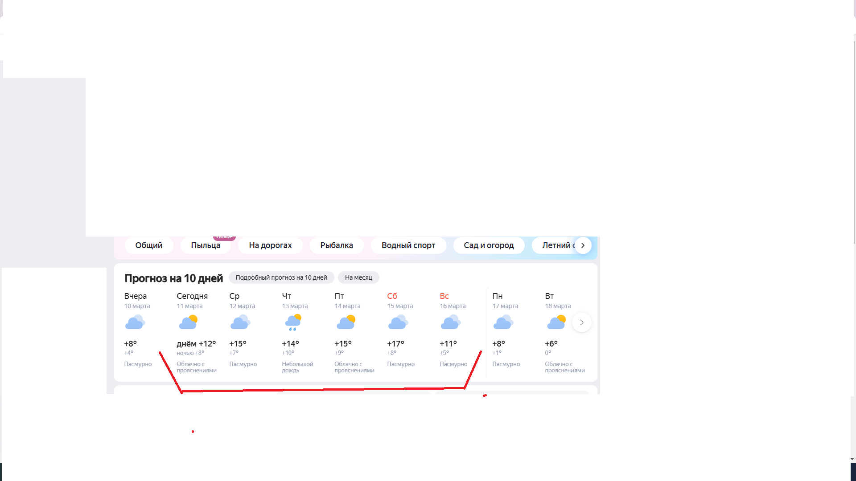Click the page vertical scrollbar
This screenshot has height=481, width=856.
pyautogui.click(x=854, y=143)
